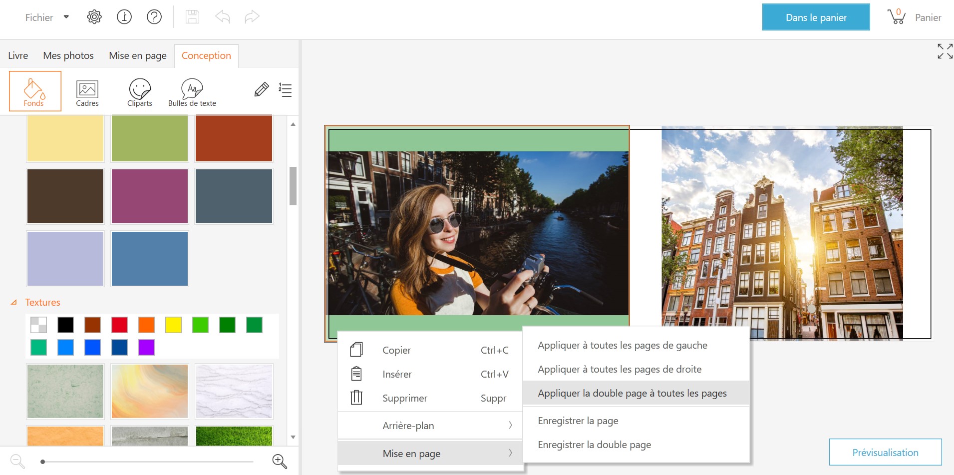
Task: Choose Appliquer à toutes les pages de droite
Action: 636,369
